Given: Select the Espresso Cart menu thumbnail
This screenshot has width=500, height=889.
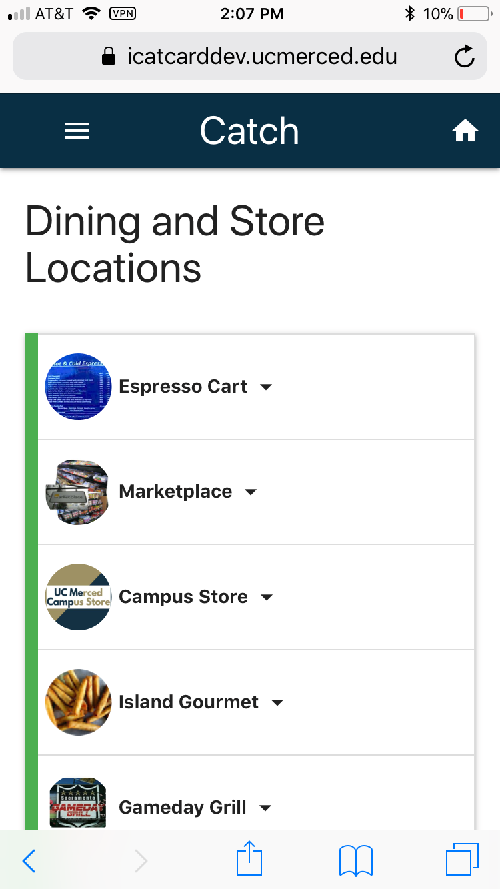Looking at the screenshot, I should pos(78,387).
